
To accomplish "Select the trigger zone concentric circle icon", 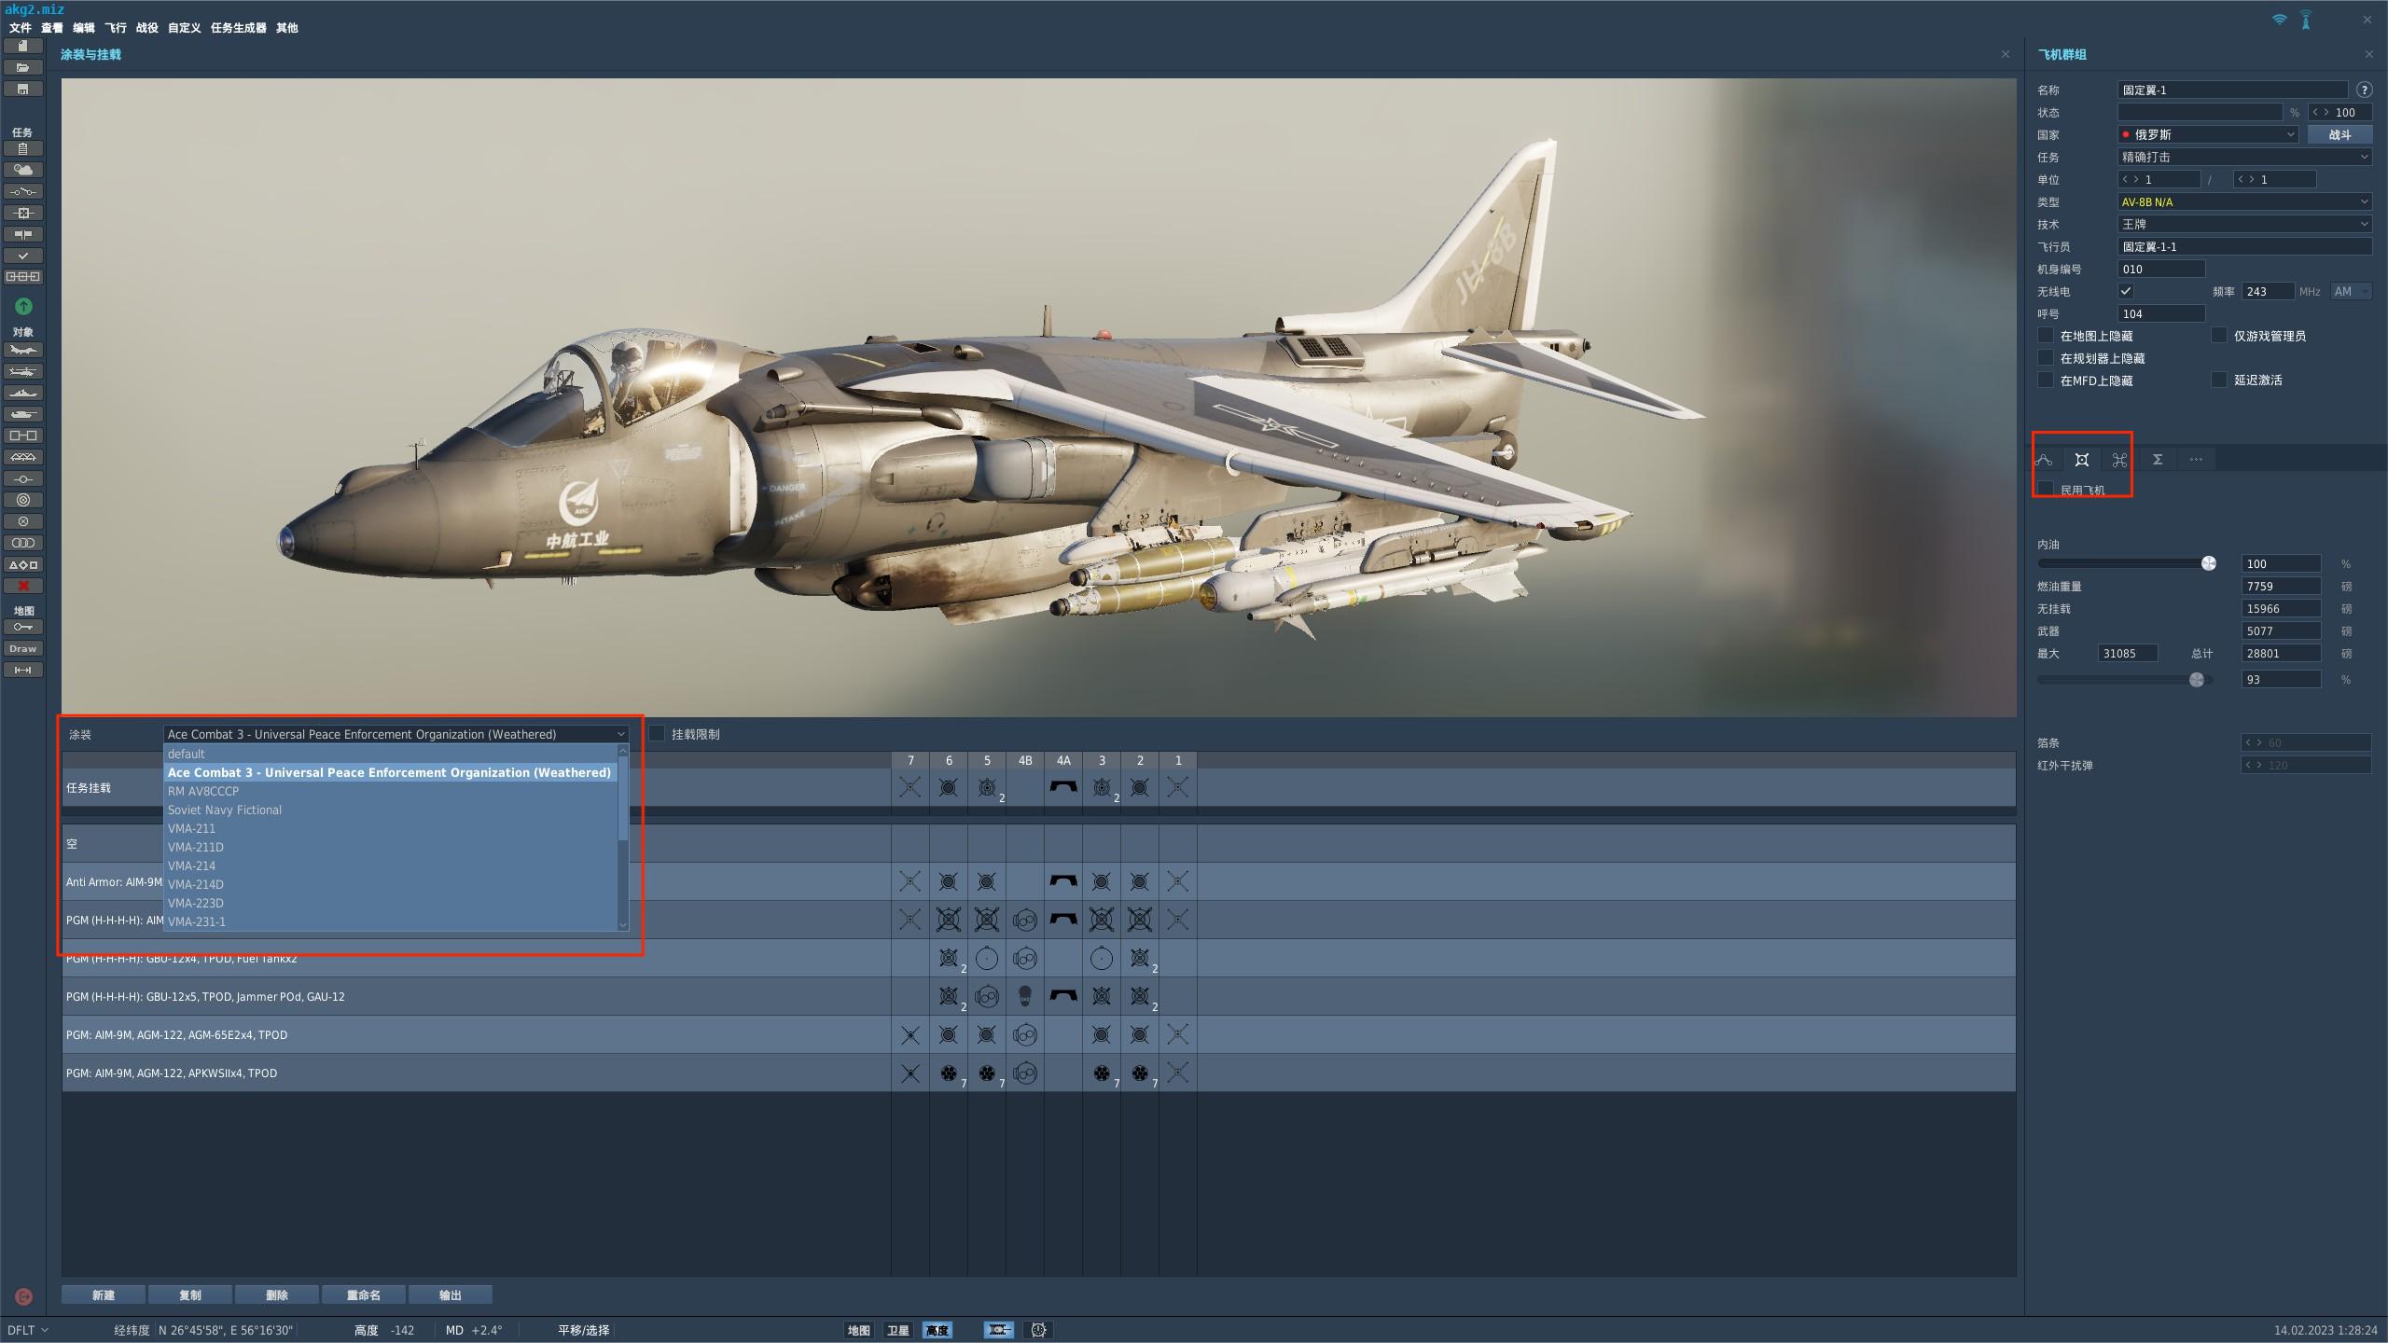I will (23, 500).
